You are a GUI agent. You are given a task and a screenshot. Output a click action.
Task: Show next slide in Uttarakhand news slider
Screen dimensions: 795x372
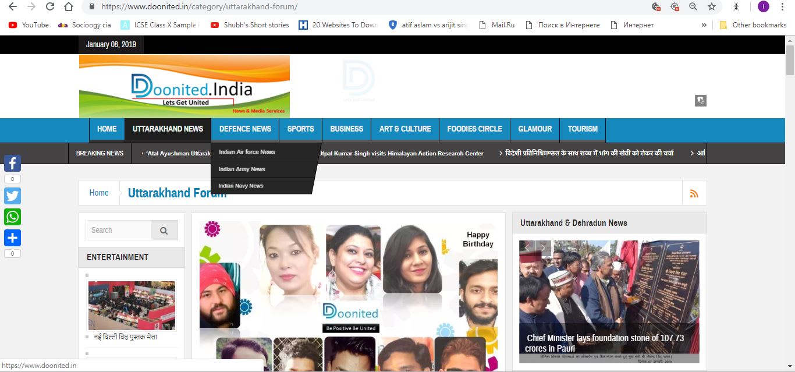[x=543, y=249]
